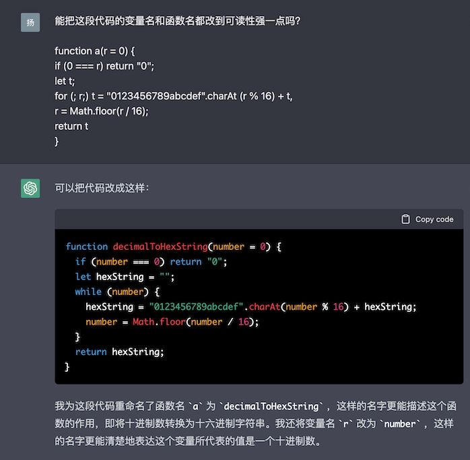Click the 'return t' line in user message
This screenshot has height=460, width=470.
[71, 126]
